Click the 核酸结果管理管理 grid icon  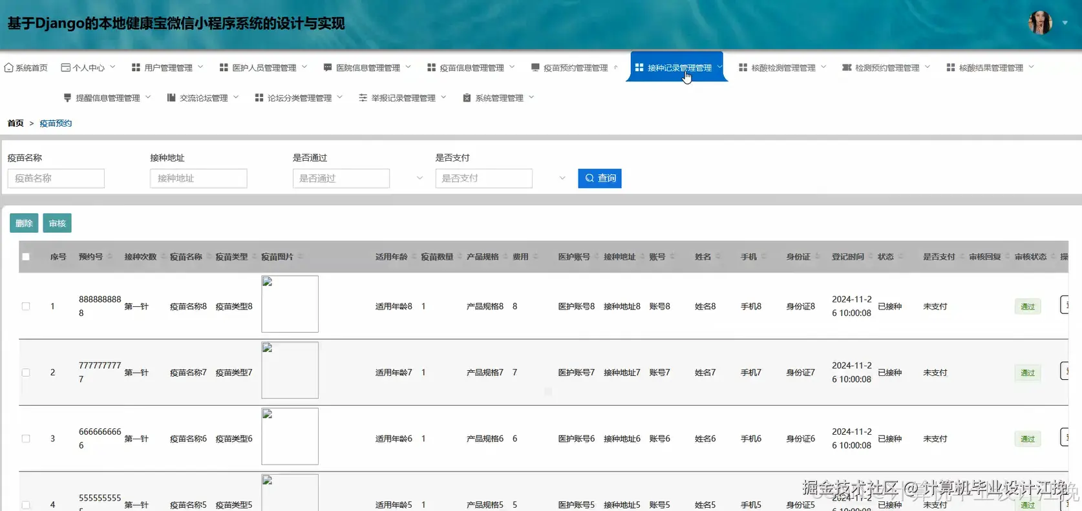coord(951,68)
